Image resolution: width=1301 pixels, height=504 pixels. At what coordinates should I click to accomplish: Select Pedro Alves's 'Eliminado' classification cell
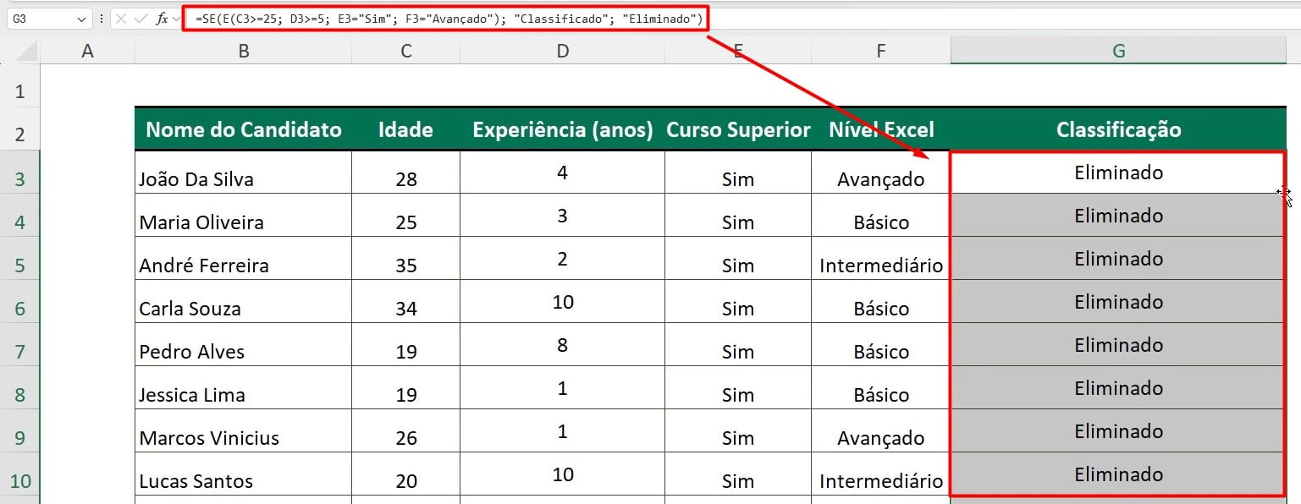1118,345
